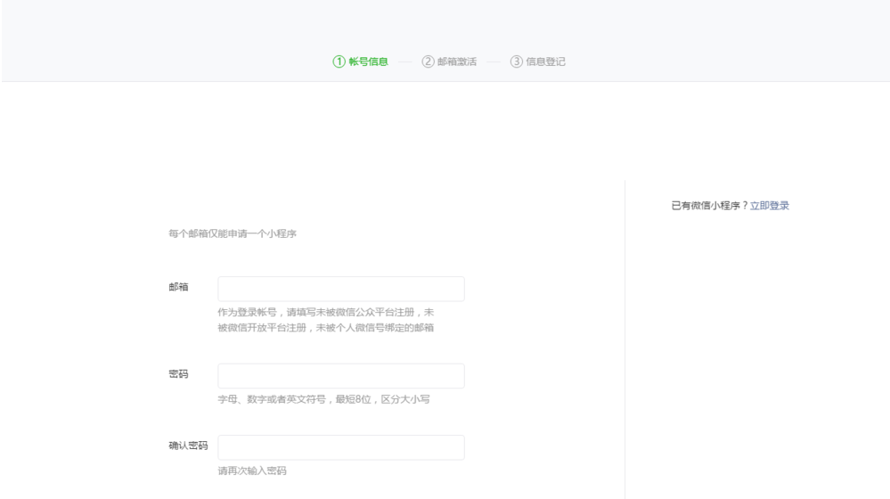Focus the 密码 password input field
Viewport: 890px width, 499px height.
[341, 376]
